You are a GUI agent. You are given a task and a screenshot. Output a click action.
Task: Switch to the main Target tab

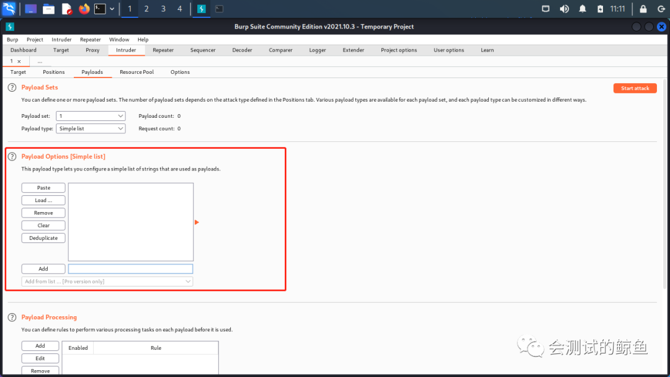click(61, 50)
